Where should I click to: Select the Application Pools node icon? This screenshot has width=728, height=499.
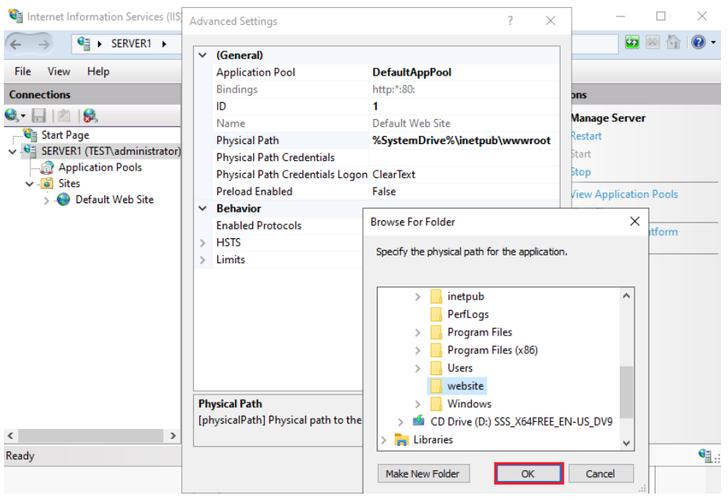pyautogui.click(x=47, y=167)
